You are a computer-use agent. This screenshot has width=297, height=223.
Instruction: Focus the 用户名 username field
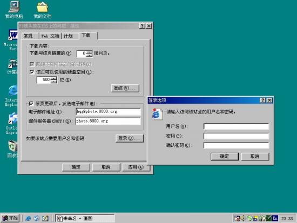[x=236, y=126]
